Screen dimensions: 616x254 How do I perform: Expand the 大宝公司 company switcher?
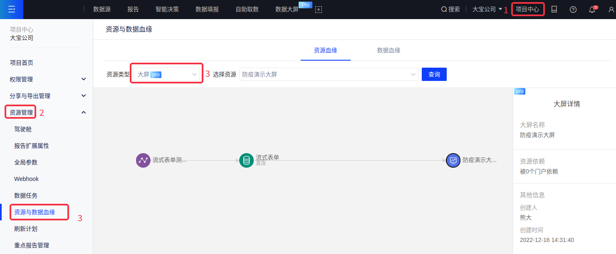pyautogui.click(x=487, y=9)
